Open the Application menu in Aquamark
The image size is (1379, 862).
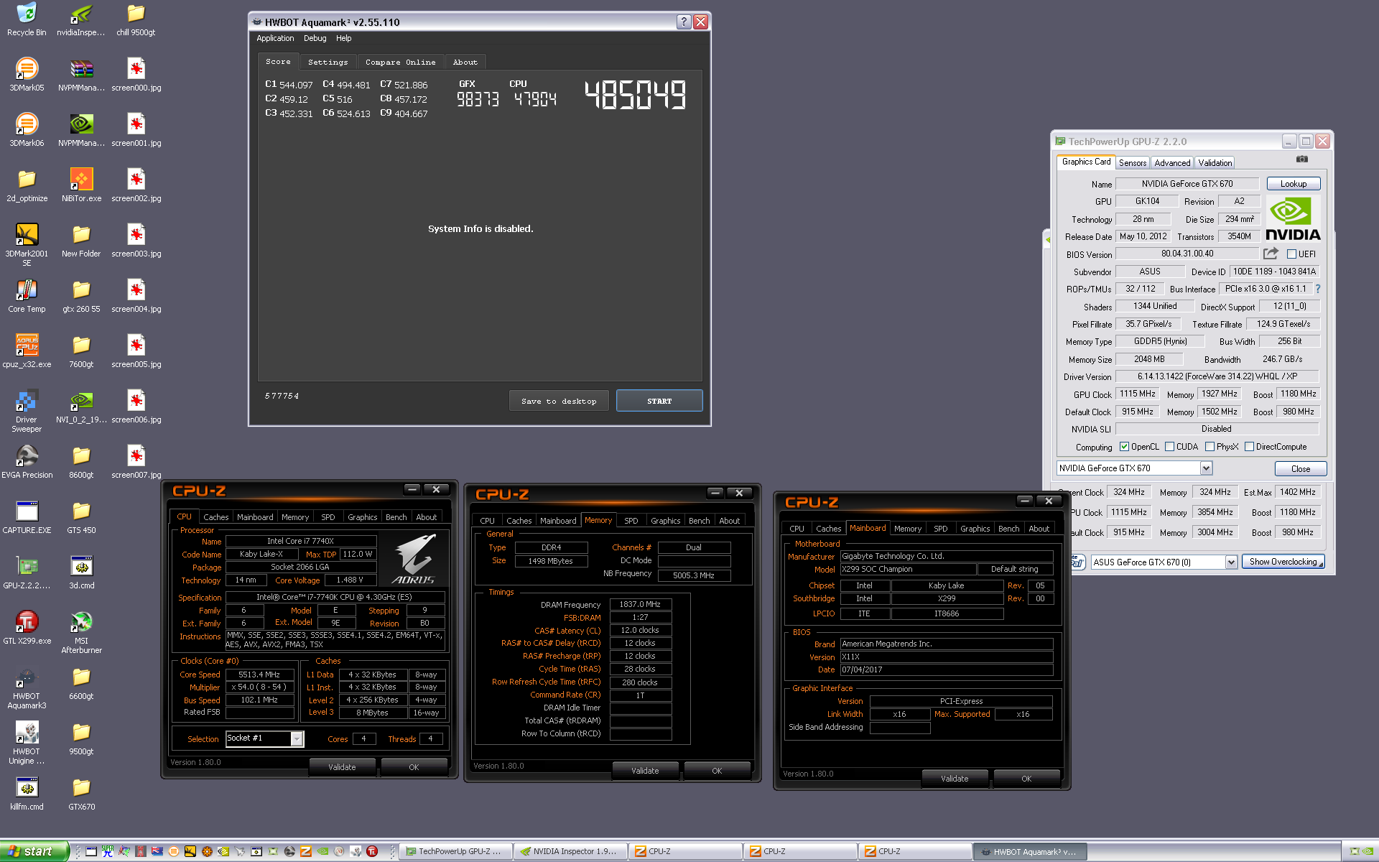(x=275, y=38)
